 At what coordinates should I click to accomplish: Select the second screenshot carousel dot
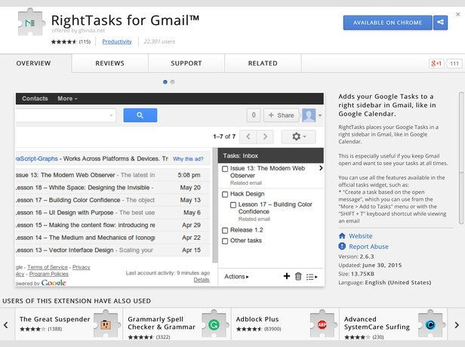pos(172,81)
